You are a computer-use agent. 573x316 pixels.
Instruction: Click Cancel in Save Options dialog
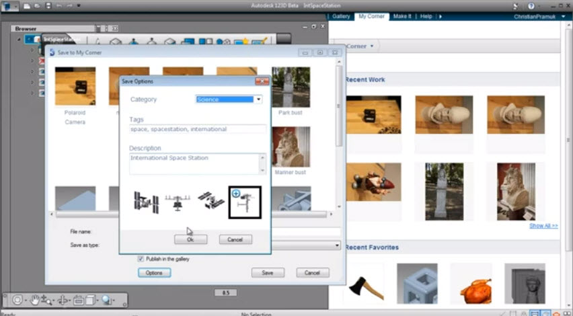tap(235, 239)
